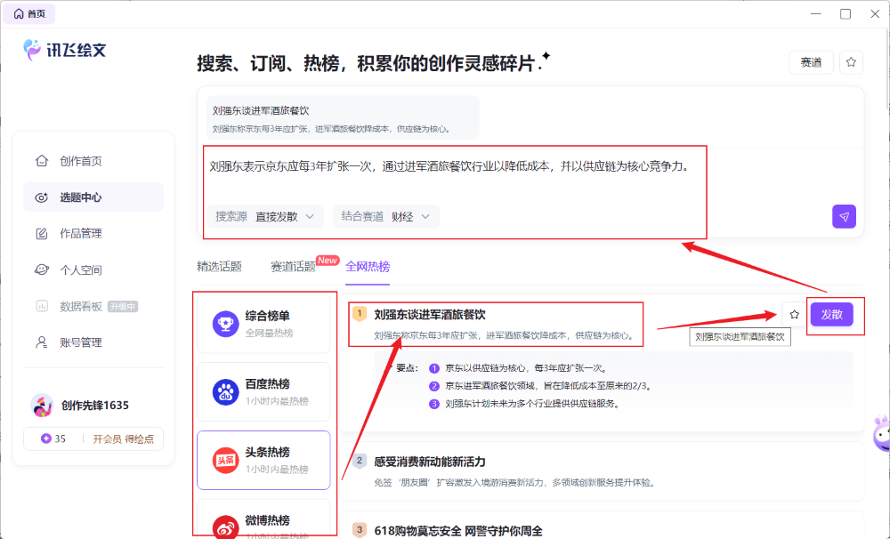
Task: Open the 结合赛道 财经 dropdown
Action: 386,216
